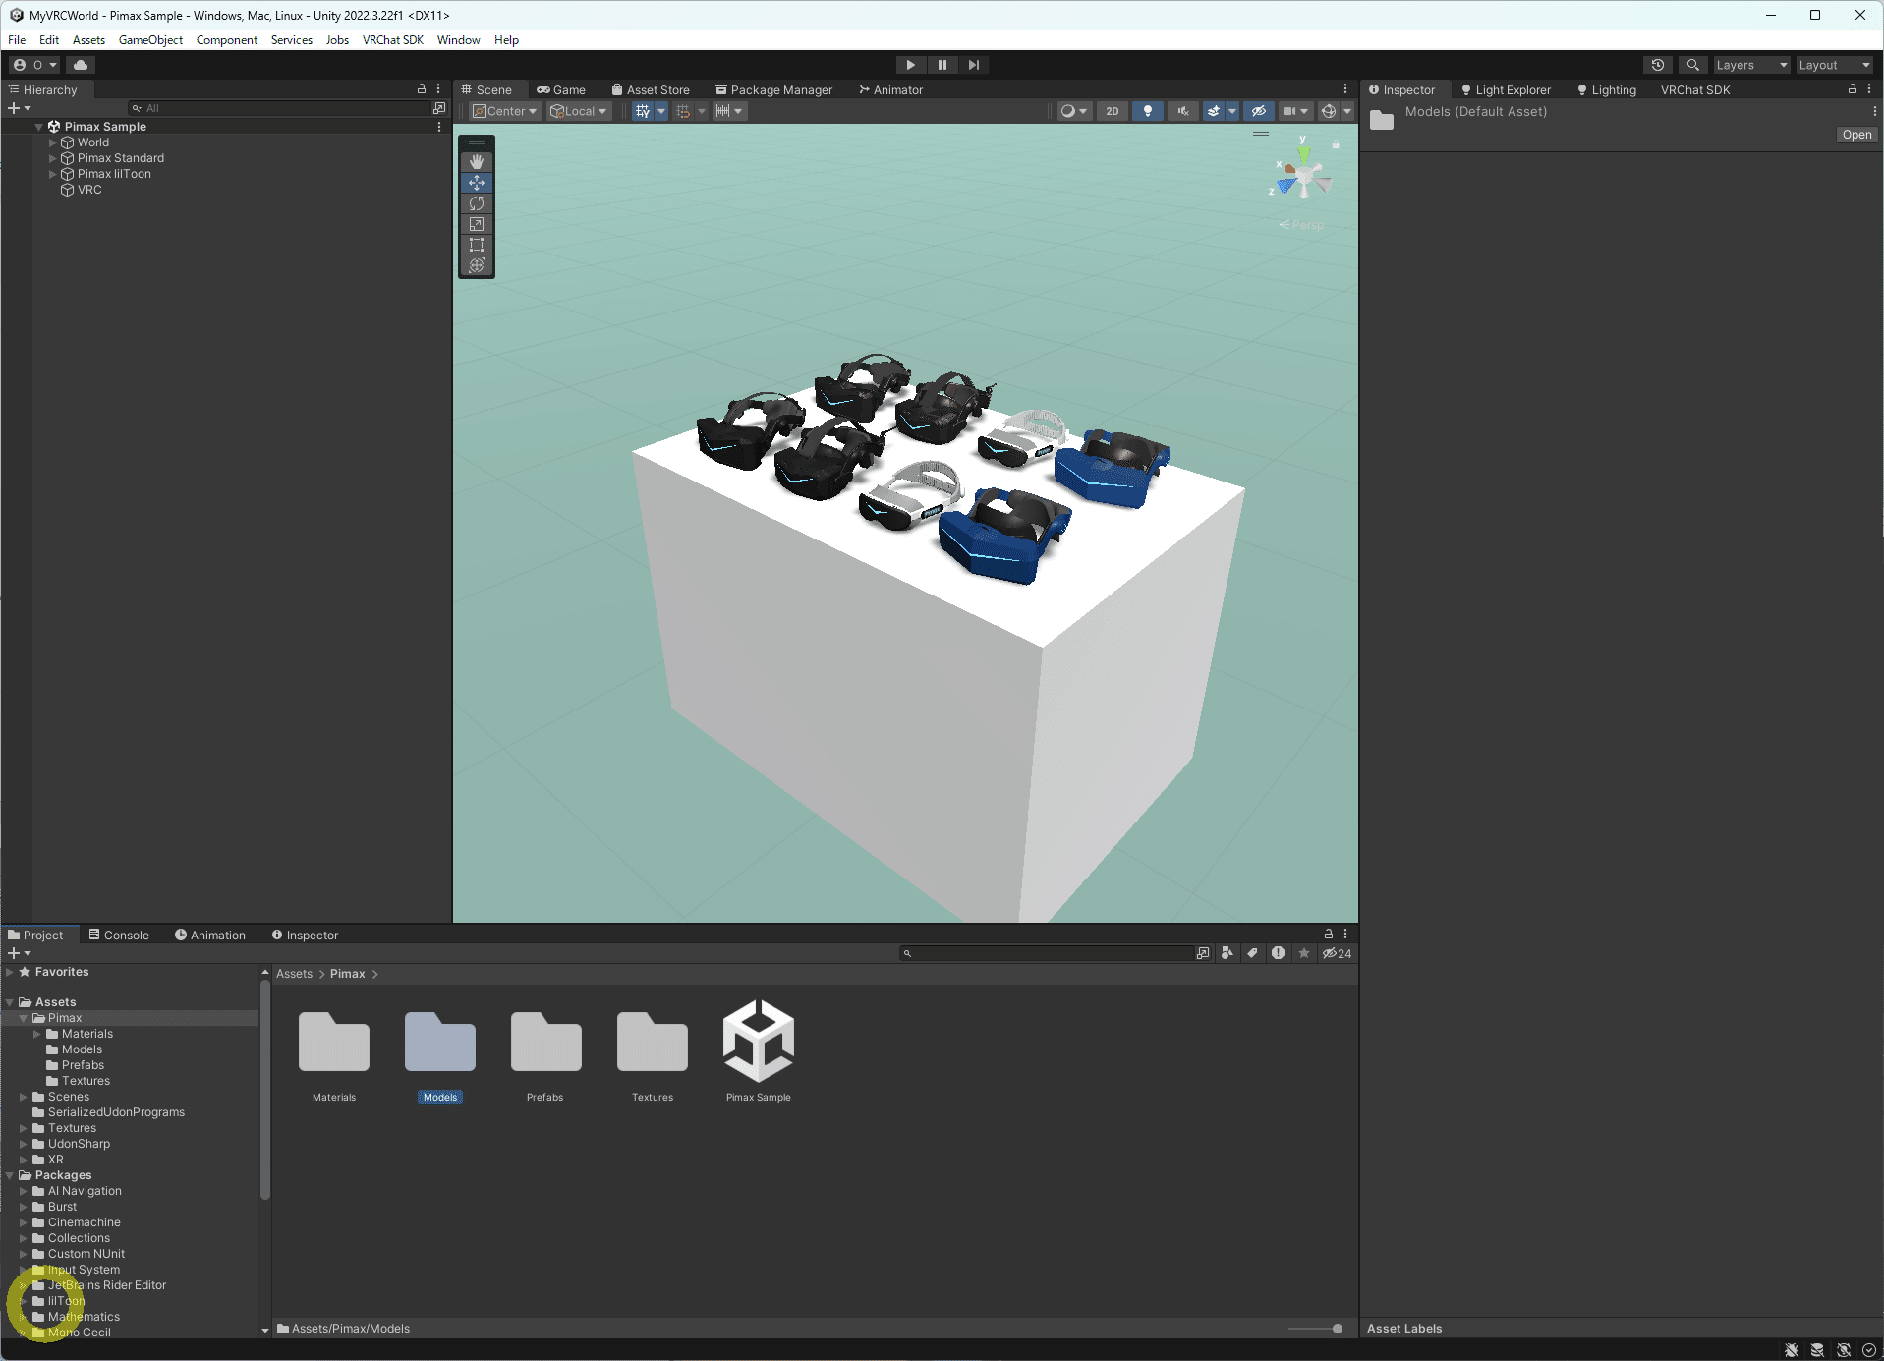The width and height of the screenshot is (1884, 1361).
Task: Click Search by Log Type icon
Action: click(1278, 953)
